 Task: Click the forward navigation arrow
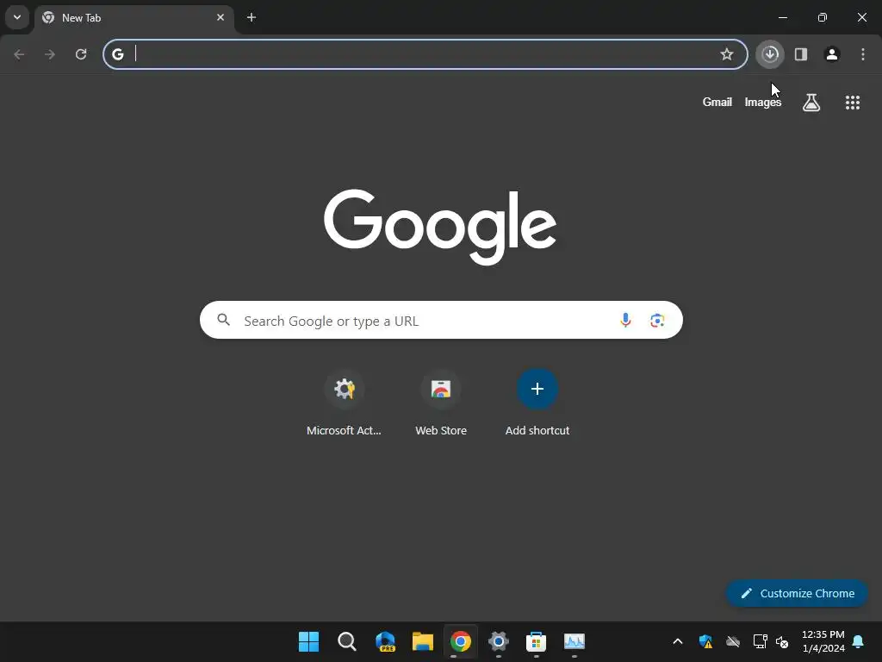click(50, 54)
